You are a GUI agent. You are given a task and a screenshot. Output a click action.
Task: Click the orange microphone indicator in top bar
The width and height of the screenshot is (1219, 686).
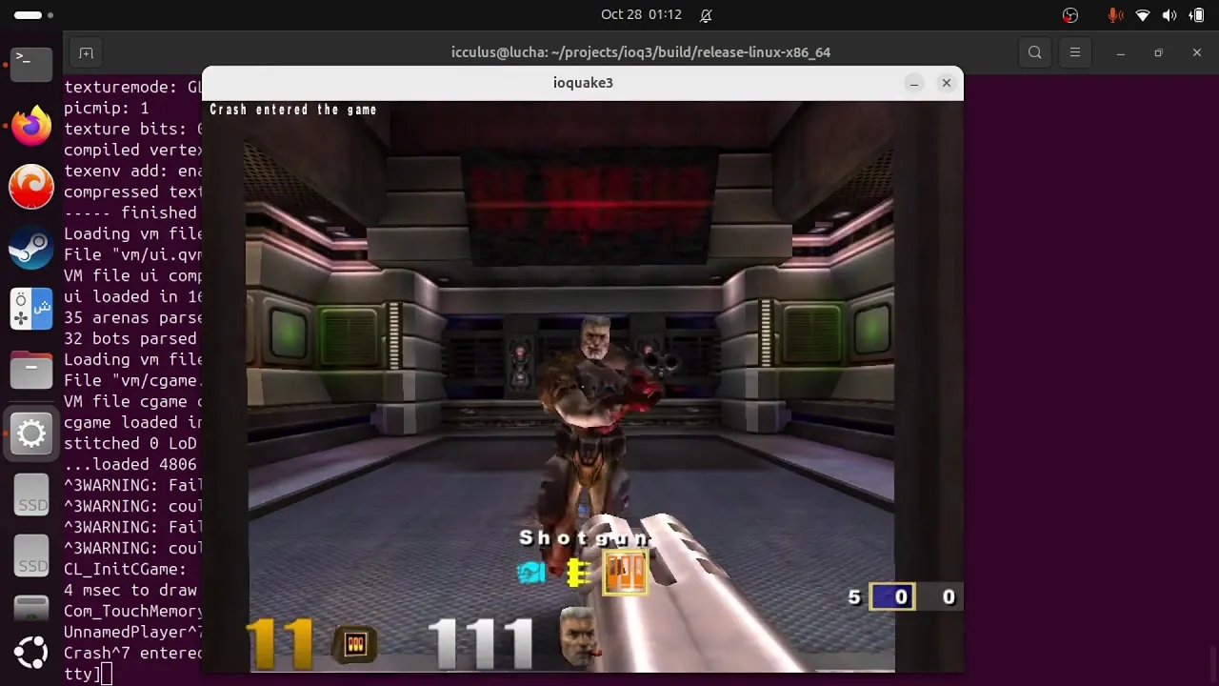(x=1114, y=15)
